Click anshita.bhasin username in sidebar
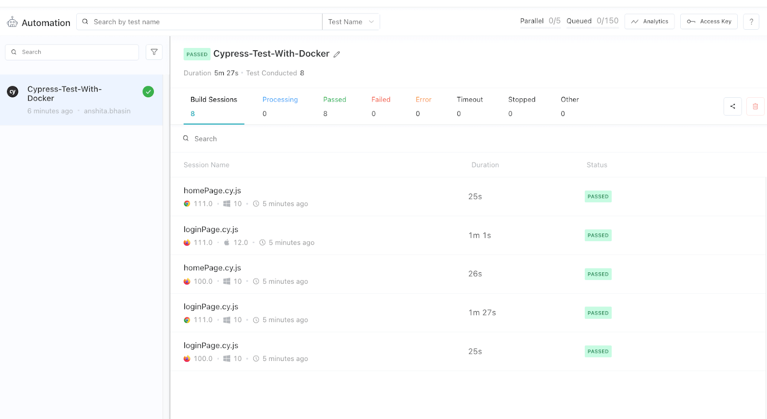This screenshot has width=767, height=419. 107,111
